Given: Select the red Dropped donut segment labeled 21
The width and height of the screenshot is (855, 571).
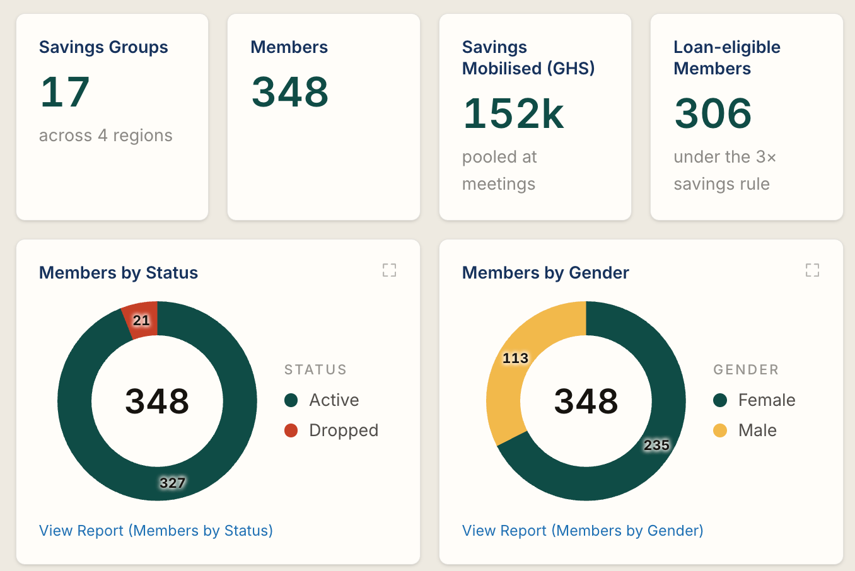Looking at the screenshot, I should point(142,320).
